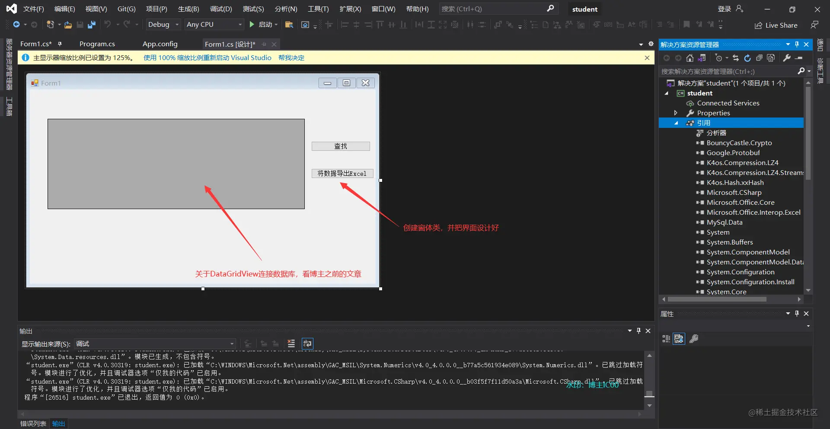Click the Clear All output icon

[291, 344]
